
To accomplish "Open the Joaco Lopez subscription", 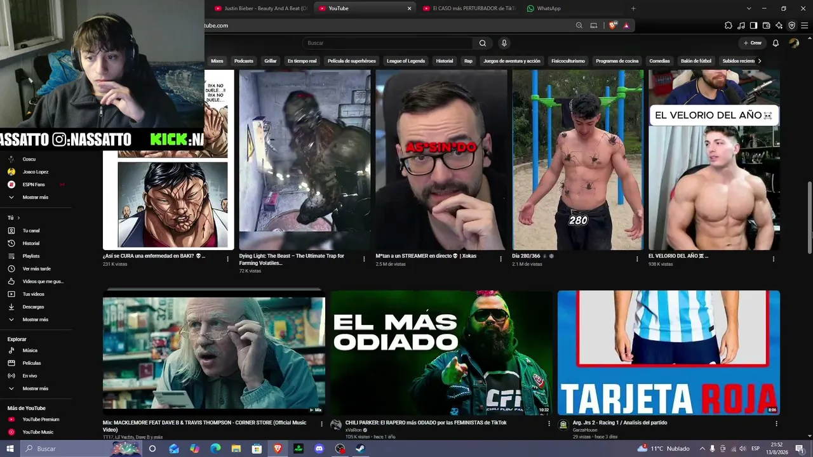I will click(36, 172).
